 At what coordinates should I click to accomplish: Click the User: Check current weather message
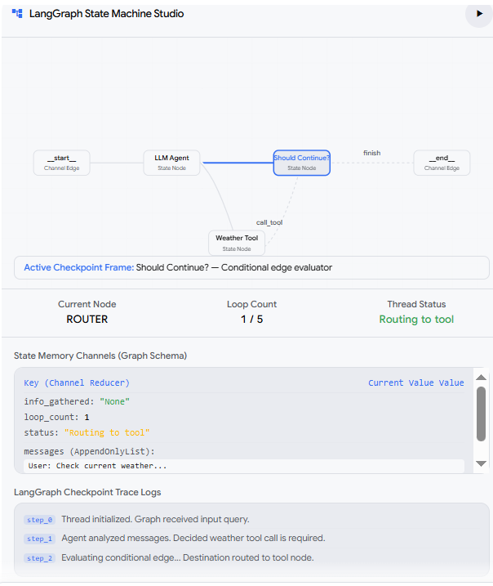point(244,466)
